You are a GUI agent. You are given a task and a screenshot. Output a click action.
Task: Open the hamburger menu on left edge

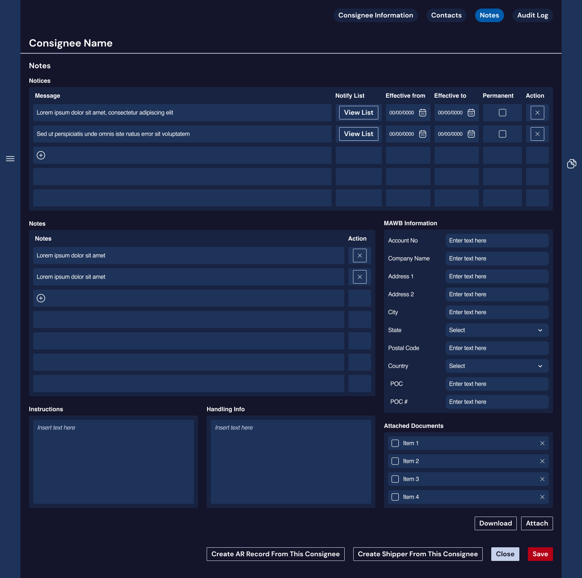pos(10,159)
